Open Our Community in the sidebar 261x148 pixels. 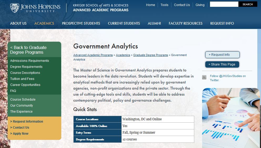click(x=22, y=106)
